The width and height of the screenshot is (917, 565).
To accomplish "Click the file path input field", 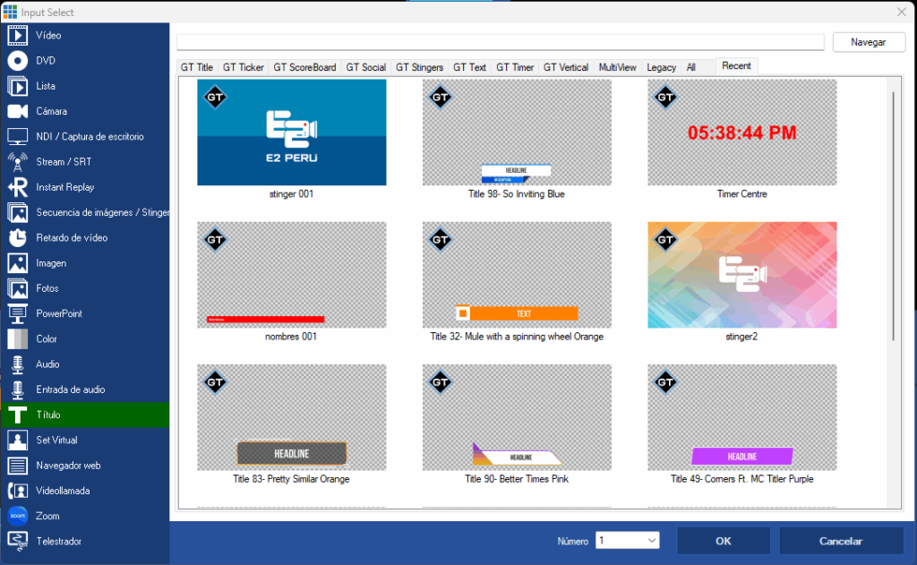I will click(x=500, y=42).
